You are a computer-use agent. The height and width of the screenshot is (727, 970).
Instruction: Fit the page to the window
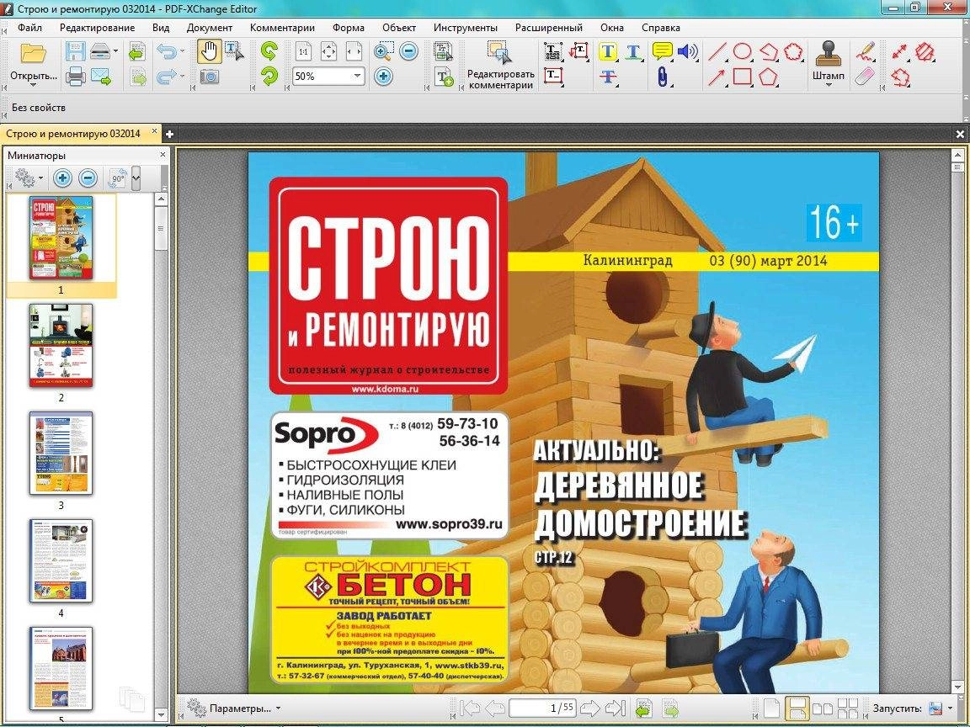329,51
